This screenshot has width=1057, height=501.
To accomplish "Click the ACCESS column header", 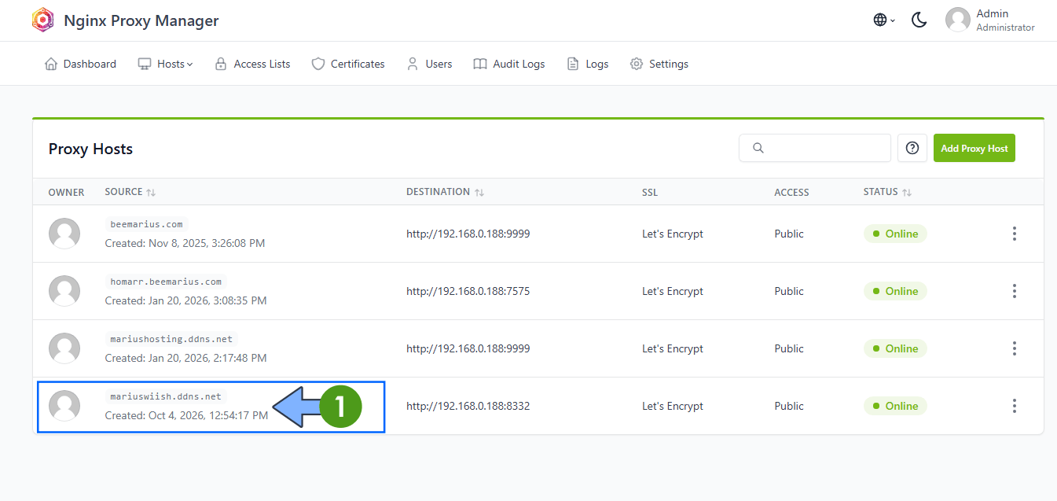I will [791, 192].
